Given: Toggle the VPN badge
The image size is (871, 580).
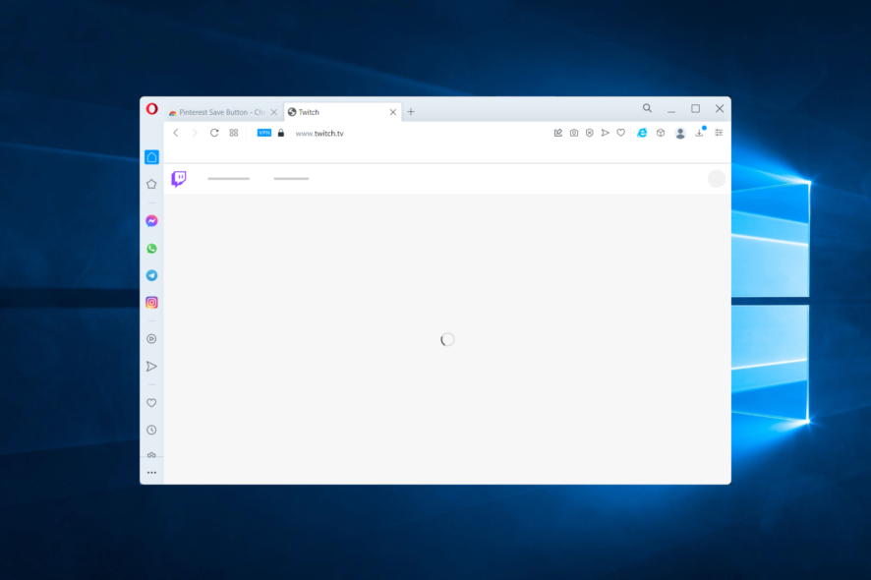Looking at the screenshot, I should pyautogui.click(x=263, y=133).
